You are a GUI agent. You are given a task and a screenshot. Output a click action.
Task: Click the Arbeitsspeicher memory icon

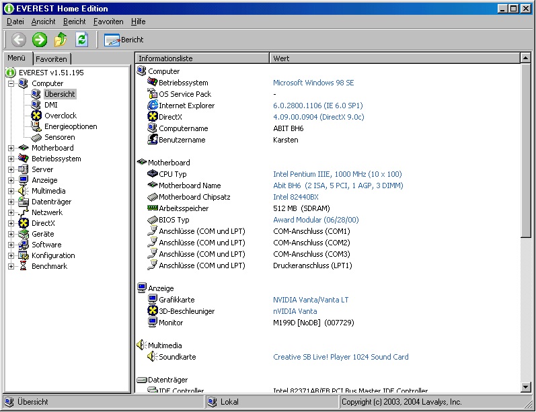click(x=153, y=208)
